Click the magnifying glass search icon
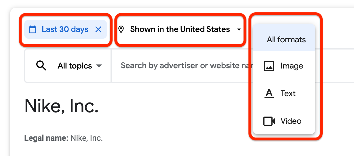Image resolution: width=354 pixels, height=156 pixels. (x=41, y=66)
